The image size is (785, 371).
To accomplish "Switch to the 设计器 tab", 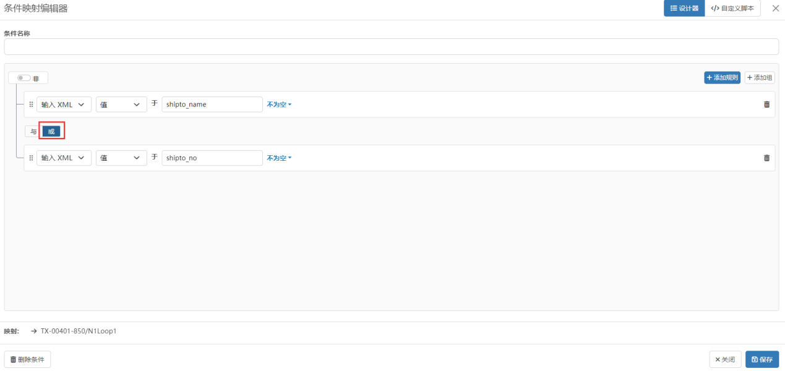I will point(684,8).
